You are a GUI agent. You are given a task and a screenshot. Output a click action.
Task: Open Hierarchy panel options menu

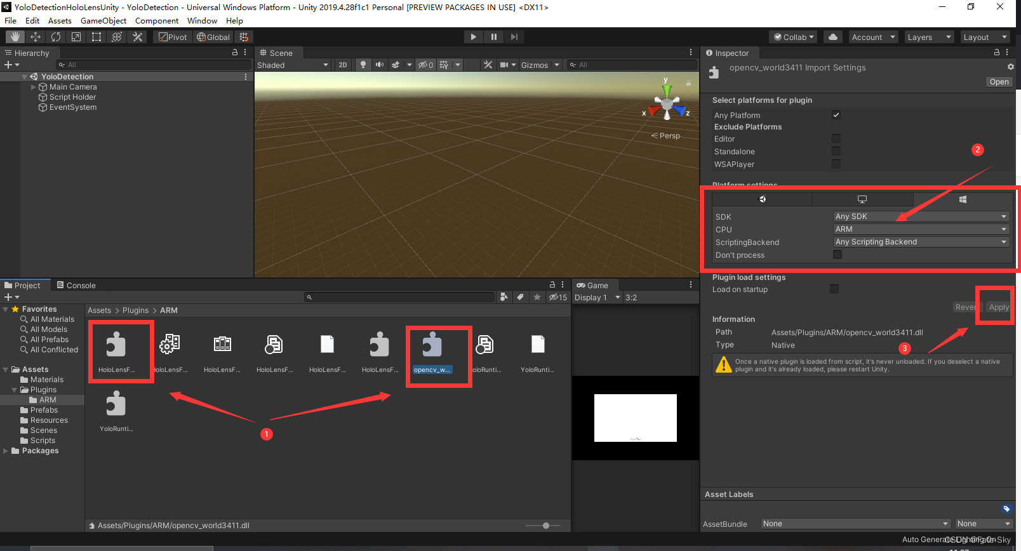[245, 53]
